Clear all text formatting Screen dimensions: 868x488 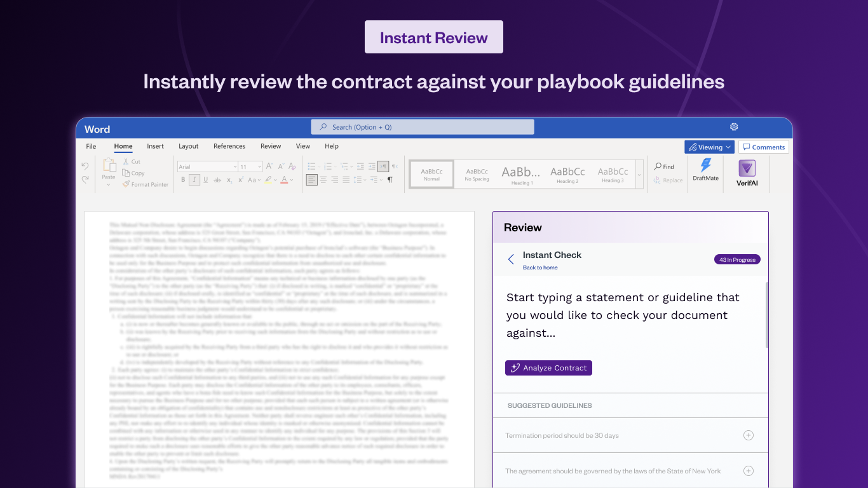coord(294,166)
